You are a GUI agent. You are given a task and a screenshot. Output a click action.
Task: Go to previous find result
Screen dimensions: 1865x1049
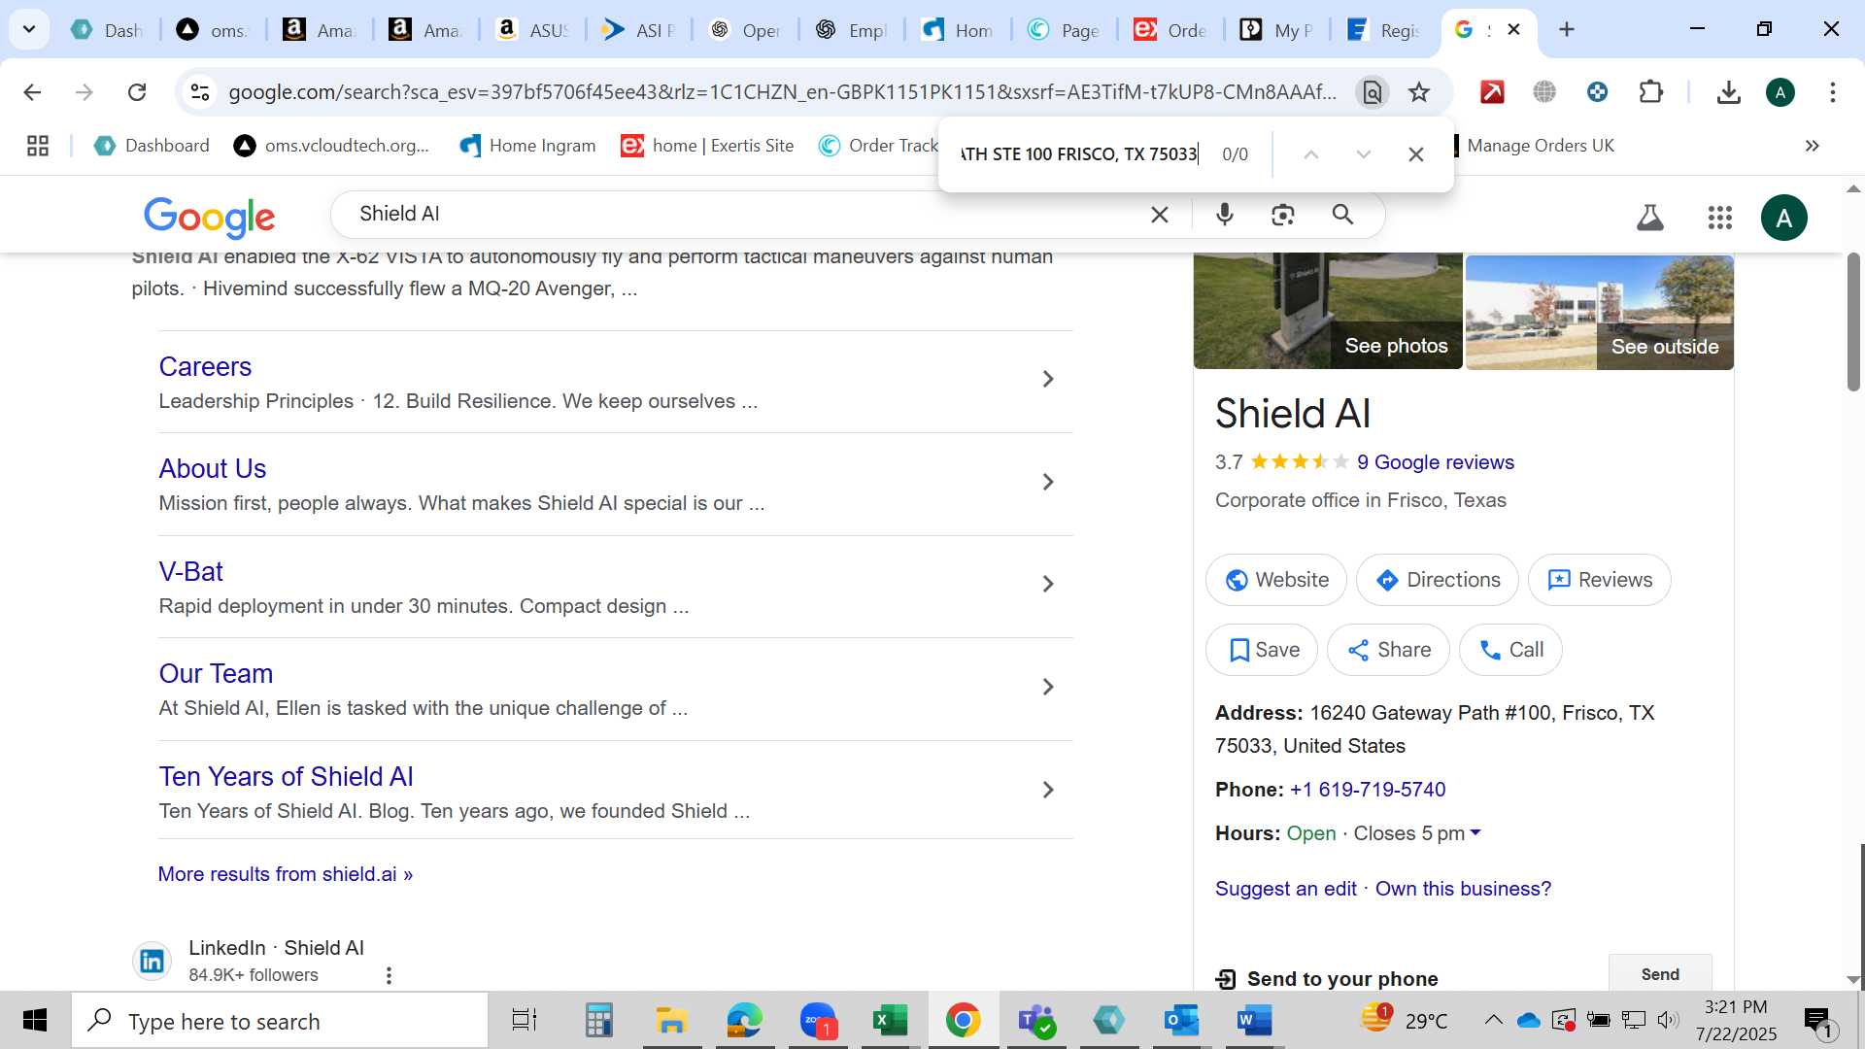pyautogui.click(x=1310, y=154)
